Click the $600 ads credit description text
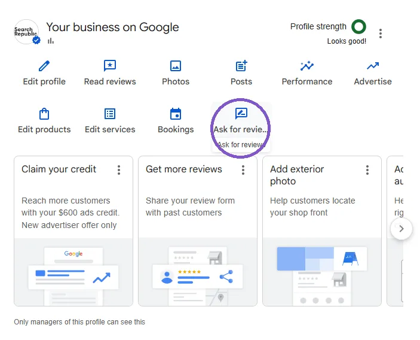420x340 pixels. point(70,213)
